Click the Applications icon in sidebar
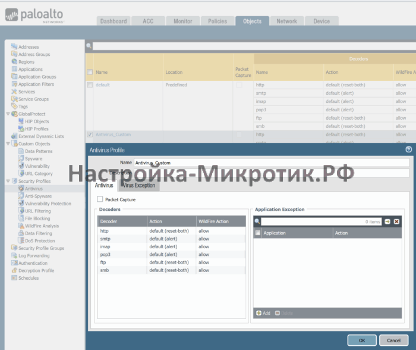 coord(14,69)
